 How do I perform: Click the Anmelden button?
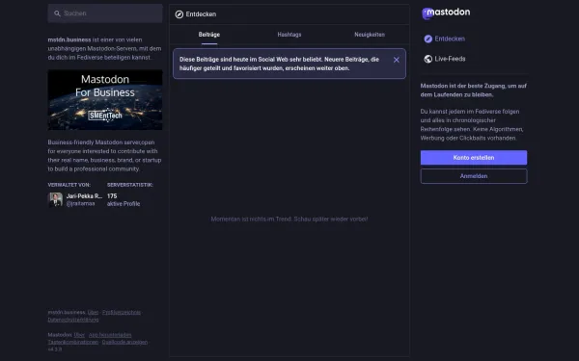(474, 176)
